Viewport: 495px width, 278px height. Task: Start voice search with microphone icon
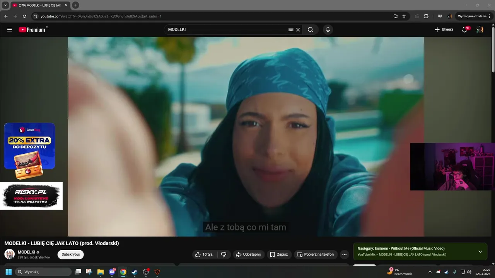pos(328,29)
